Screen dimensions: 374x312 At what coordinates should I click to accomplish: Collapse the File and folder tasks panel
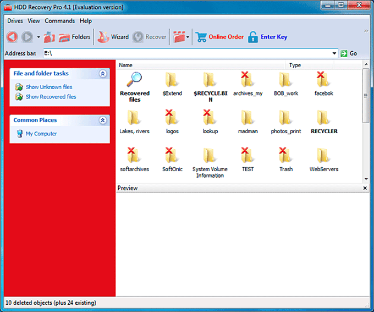102,74
